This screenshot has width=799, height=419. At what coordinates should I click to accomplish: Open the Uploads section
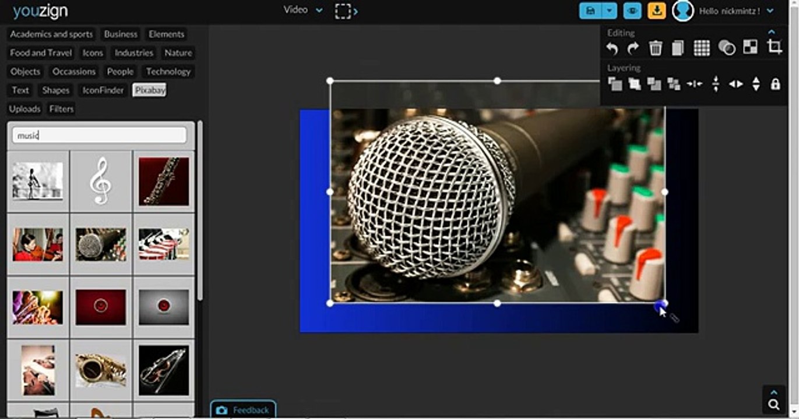point(24,109)
